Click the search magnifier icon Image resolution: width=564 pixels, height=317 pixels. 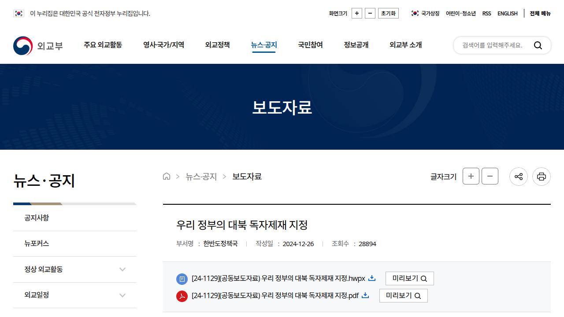538,45
